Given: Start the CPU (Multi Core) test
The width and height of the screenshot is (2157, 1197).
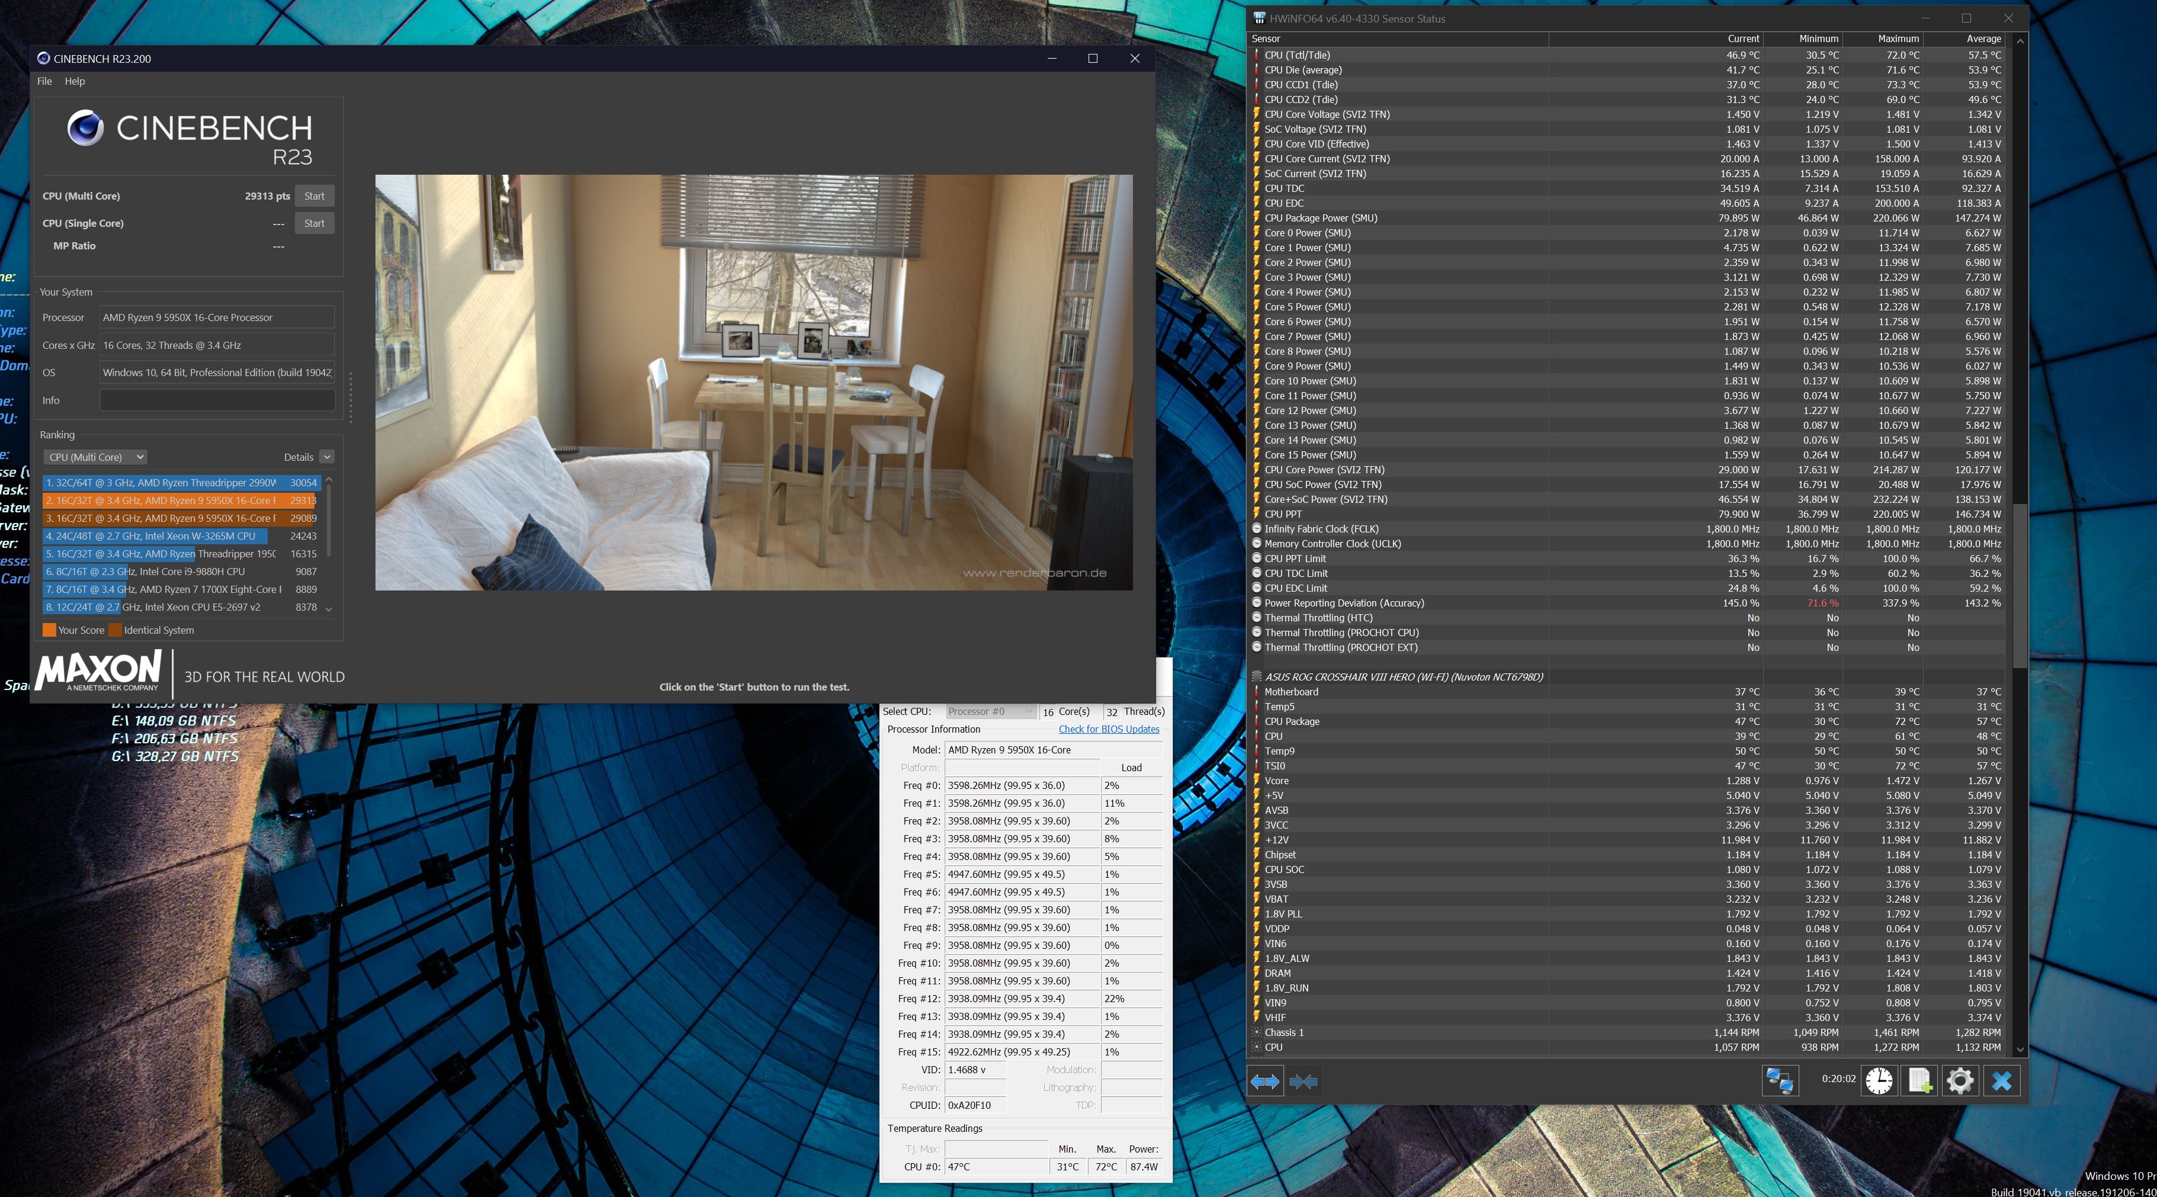Looking at the screenshot, I should pyautogui.click(x=314, y=196).
